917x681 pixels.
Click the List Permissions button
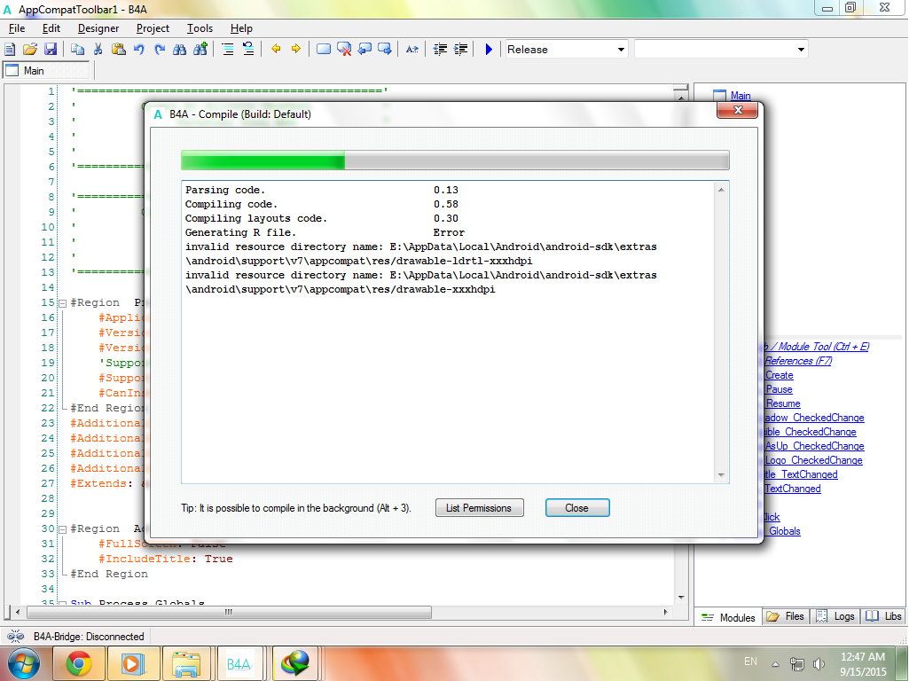tap(479, 508)
